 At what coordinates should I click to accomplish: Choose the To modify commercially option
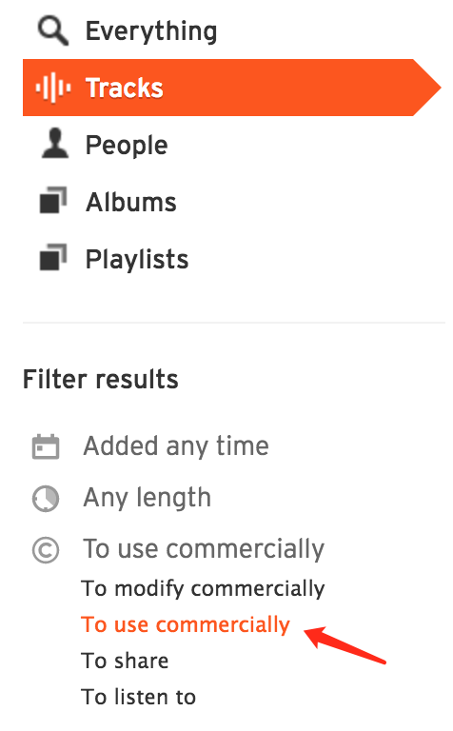coord(203,589)
